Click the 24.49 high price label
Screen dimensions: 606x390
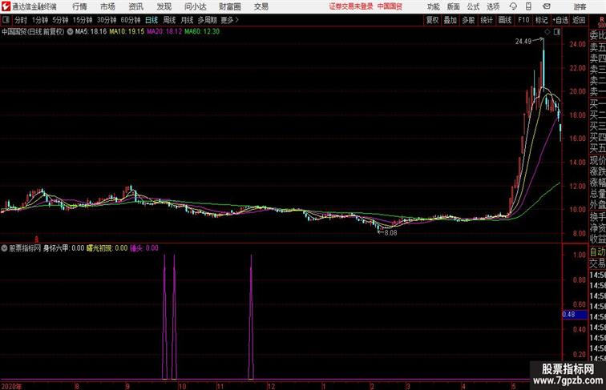coord(523,42)
